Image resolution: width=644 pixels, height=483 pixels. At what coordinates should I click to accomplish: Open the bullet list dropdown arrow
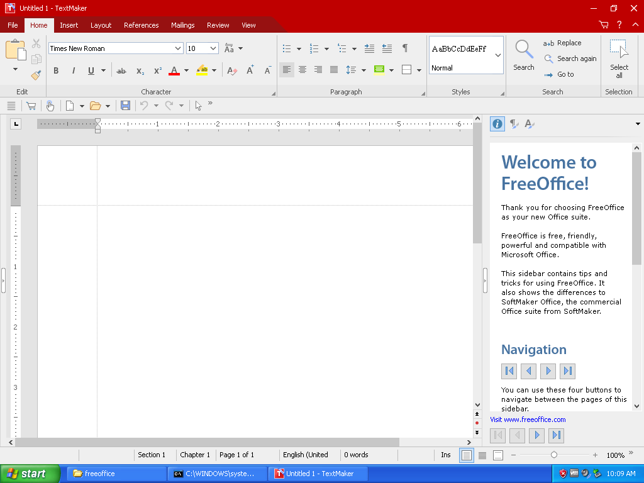299,49
